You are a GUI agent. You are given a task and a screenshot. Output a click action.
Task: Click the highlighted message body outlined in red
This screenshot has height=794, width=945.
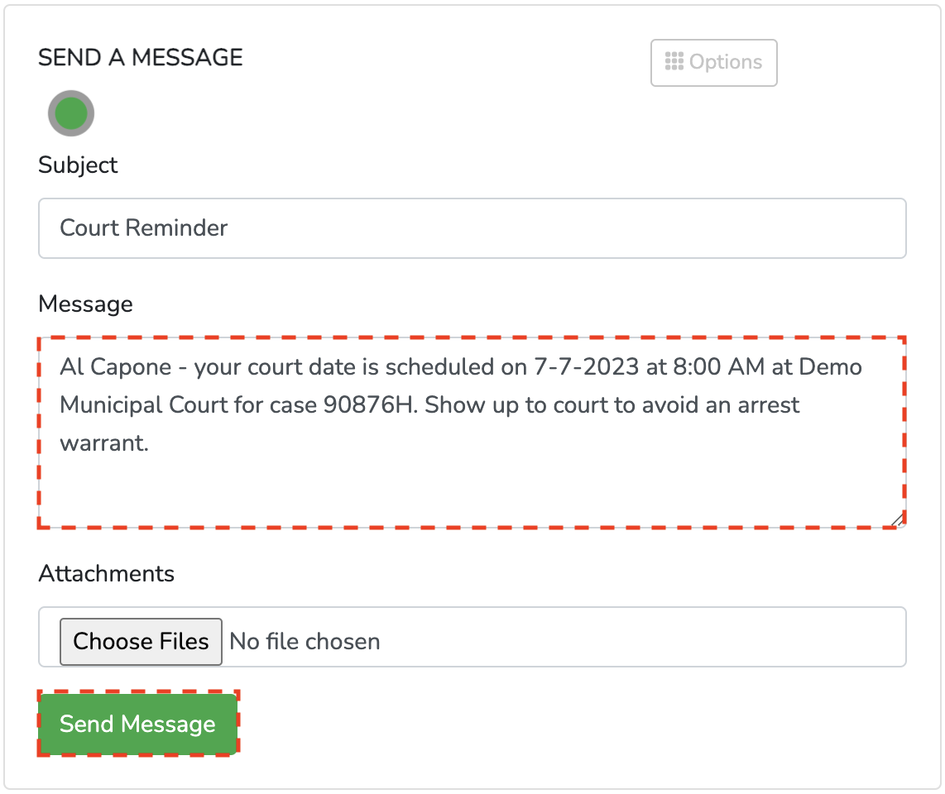click(472, 430)
